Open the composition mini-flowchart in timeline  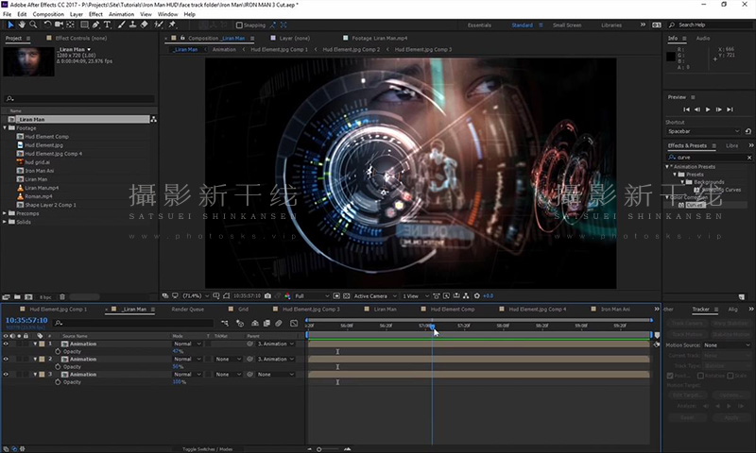pos(225,324)
